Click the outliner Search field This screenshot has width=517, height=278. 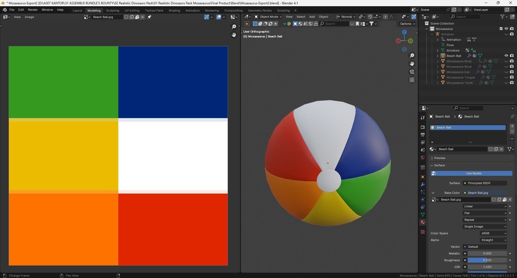pyautogui.click(x=465, y=17)
